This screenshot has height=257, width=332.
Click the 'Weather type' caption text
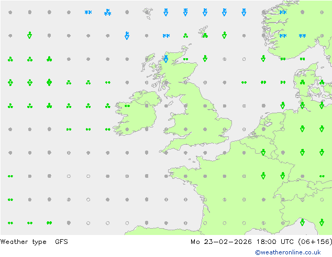point(23,242)
